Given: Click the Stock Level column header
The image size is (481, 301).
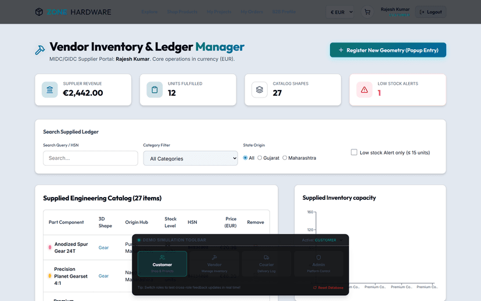Looking at the screenshot, I should pos(170,222).
